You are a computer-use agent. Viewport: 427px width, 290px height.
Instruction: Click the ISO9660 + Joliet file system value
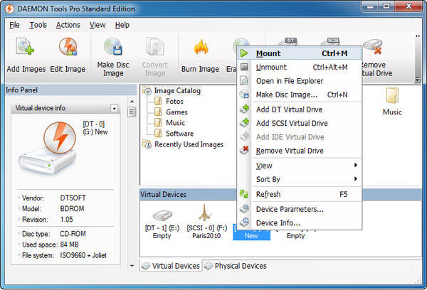[83, 255]
